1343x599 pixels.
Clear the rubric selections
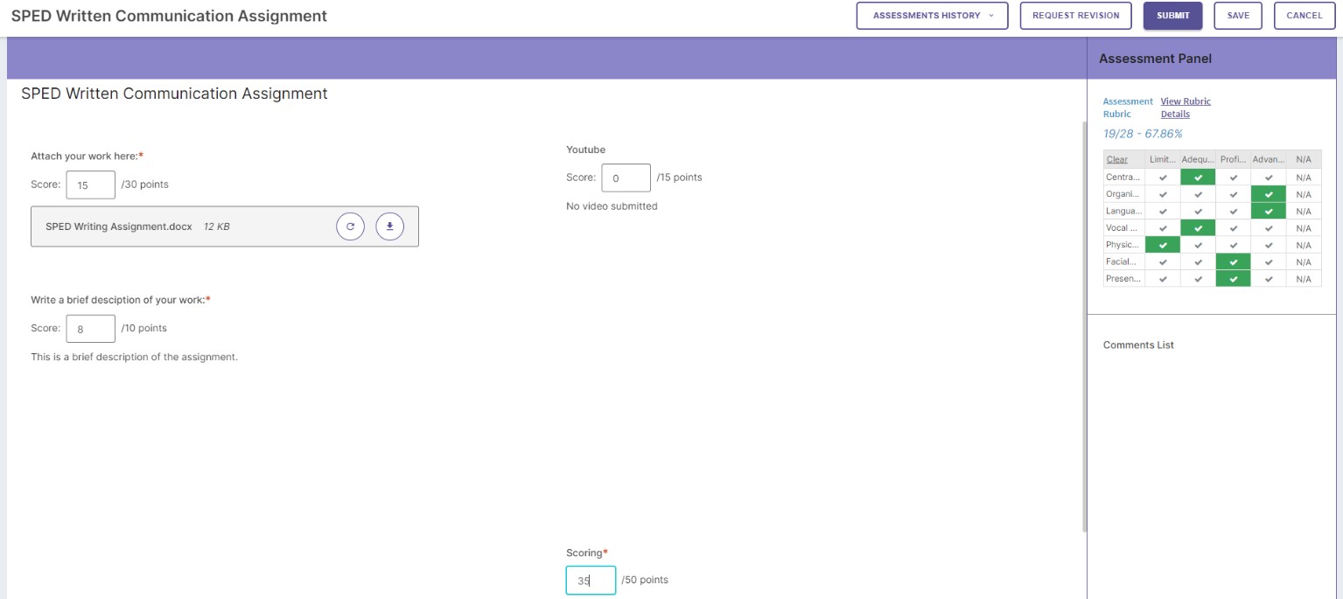(x=1116, y=159)
